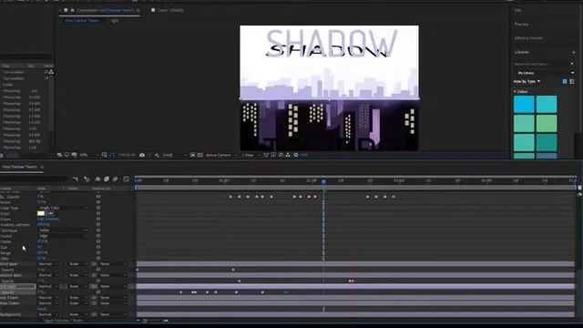Click the always preview this view icon
This screenshot has width=583, height=328.
coord(59,155)
